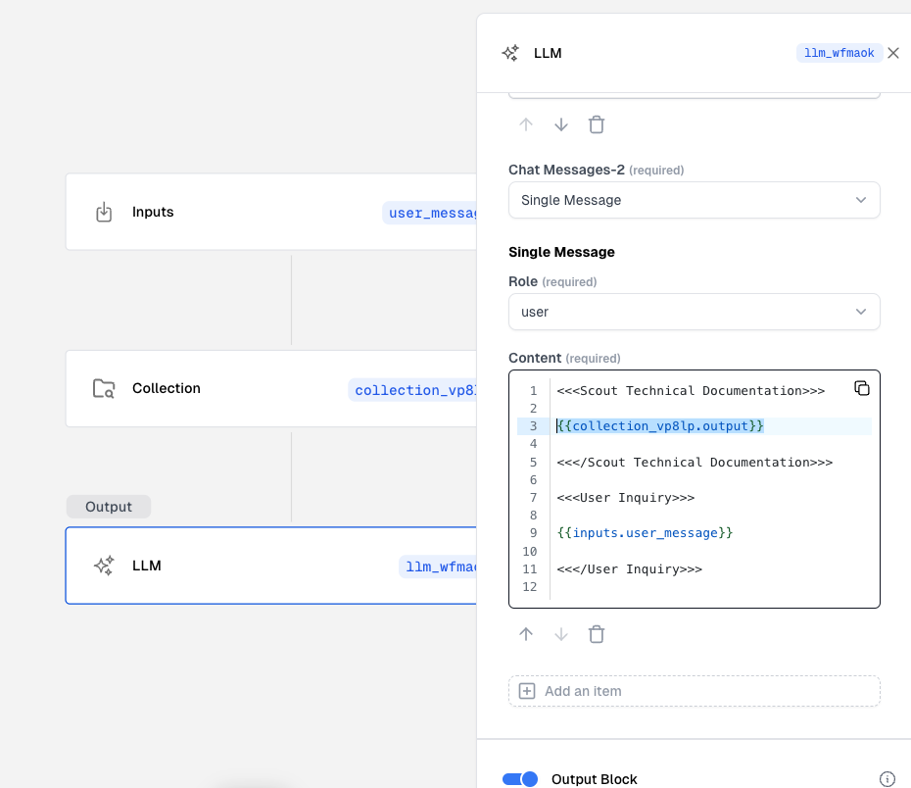Click the Add an item button
Image resolution: width=911 pixels, height=788 pixels.
(x=694, y=691)
